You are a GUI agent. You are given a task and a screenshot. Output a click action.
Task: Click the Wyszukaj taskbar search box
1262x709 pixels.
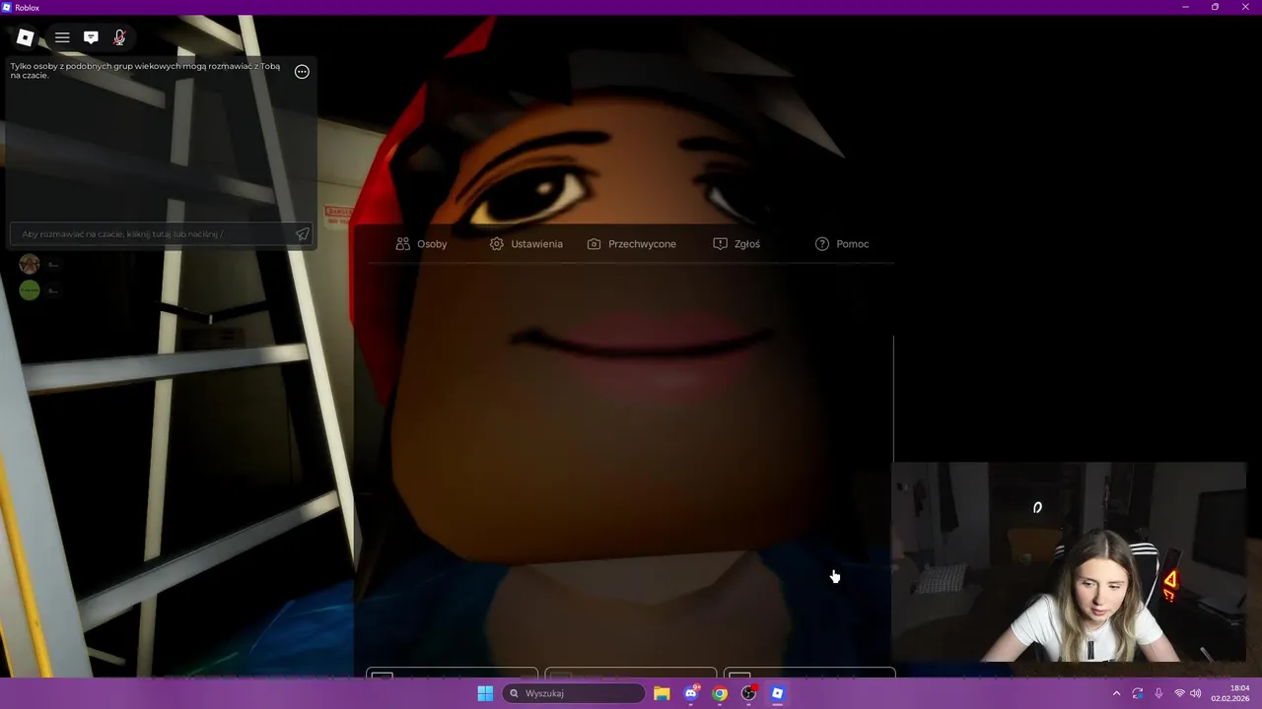(574, 693)
